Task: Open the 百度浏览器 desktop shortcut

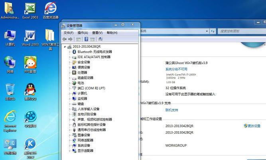Action: [x=51, y=10]
